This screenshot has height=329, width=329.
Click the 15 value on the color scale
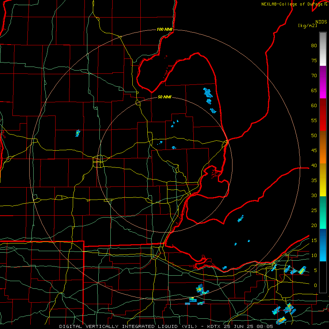pyautogui.click(x=314, y=241)
